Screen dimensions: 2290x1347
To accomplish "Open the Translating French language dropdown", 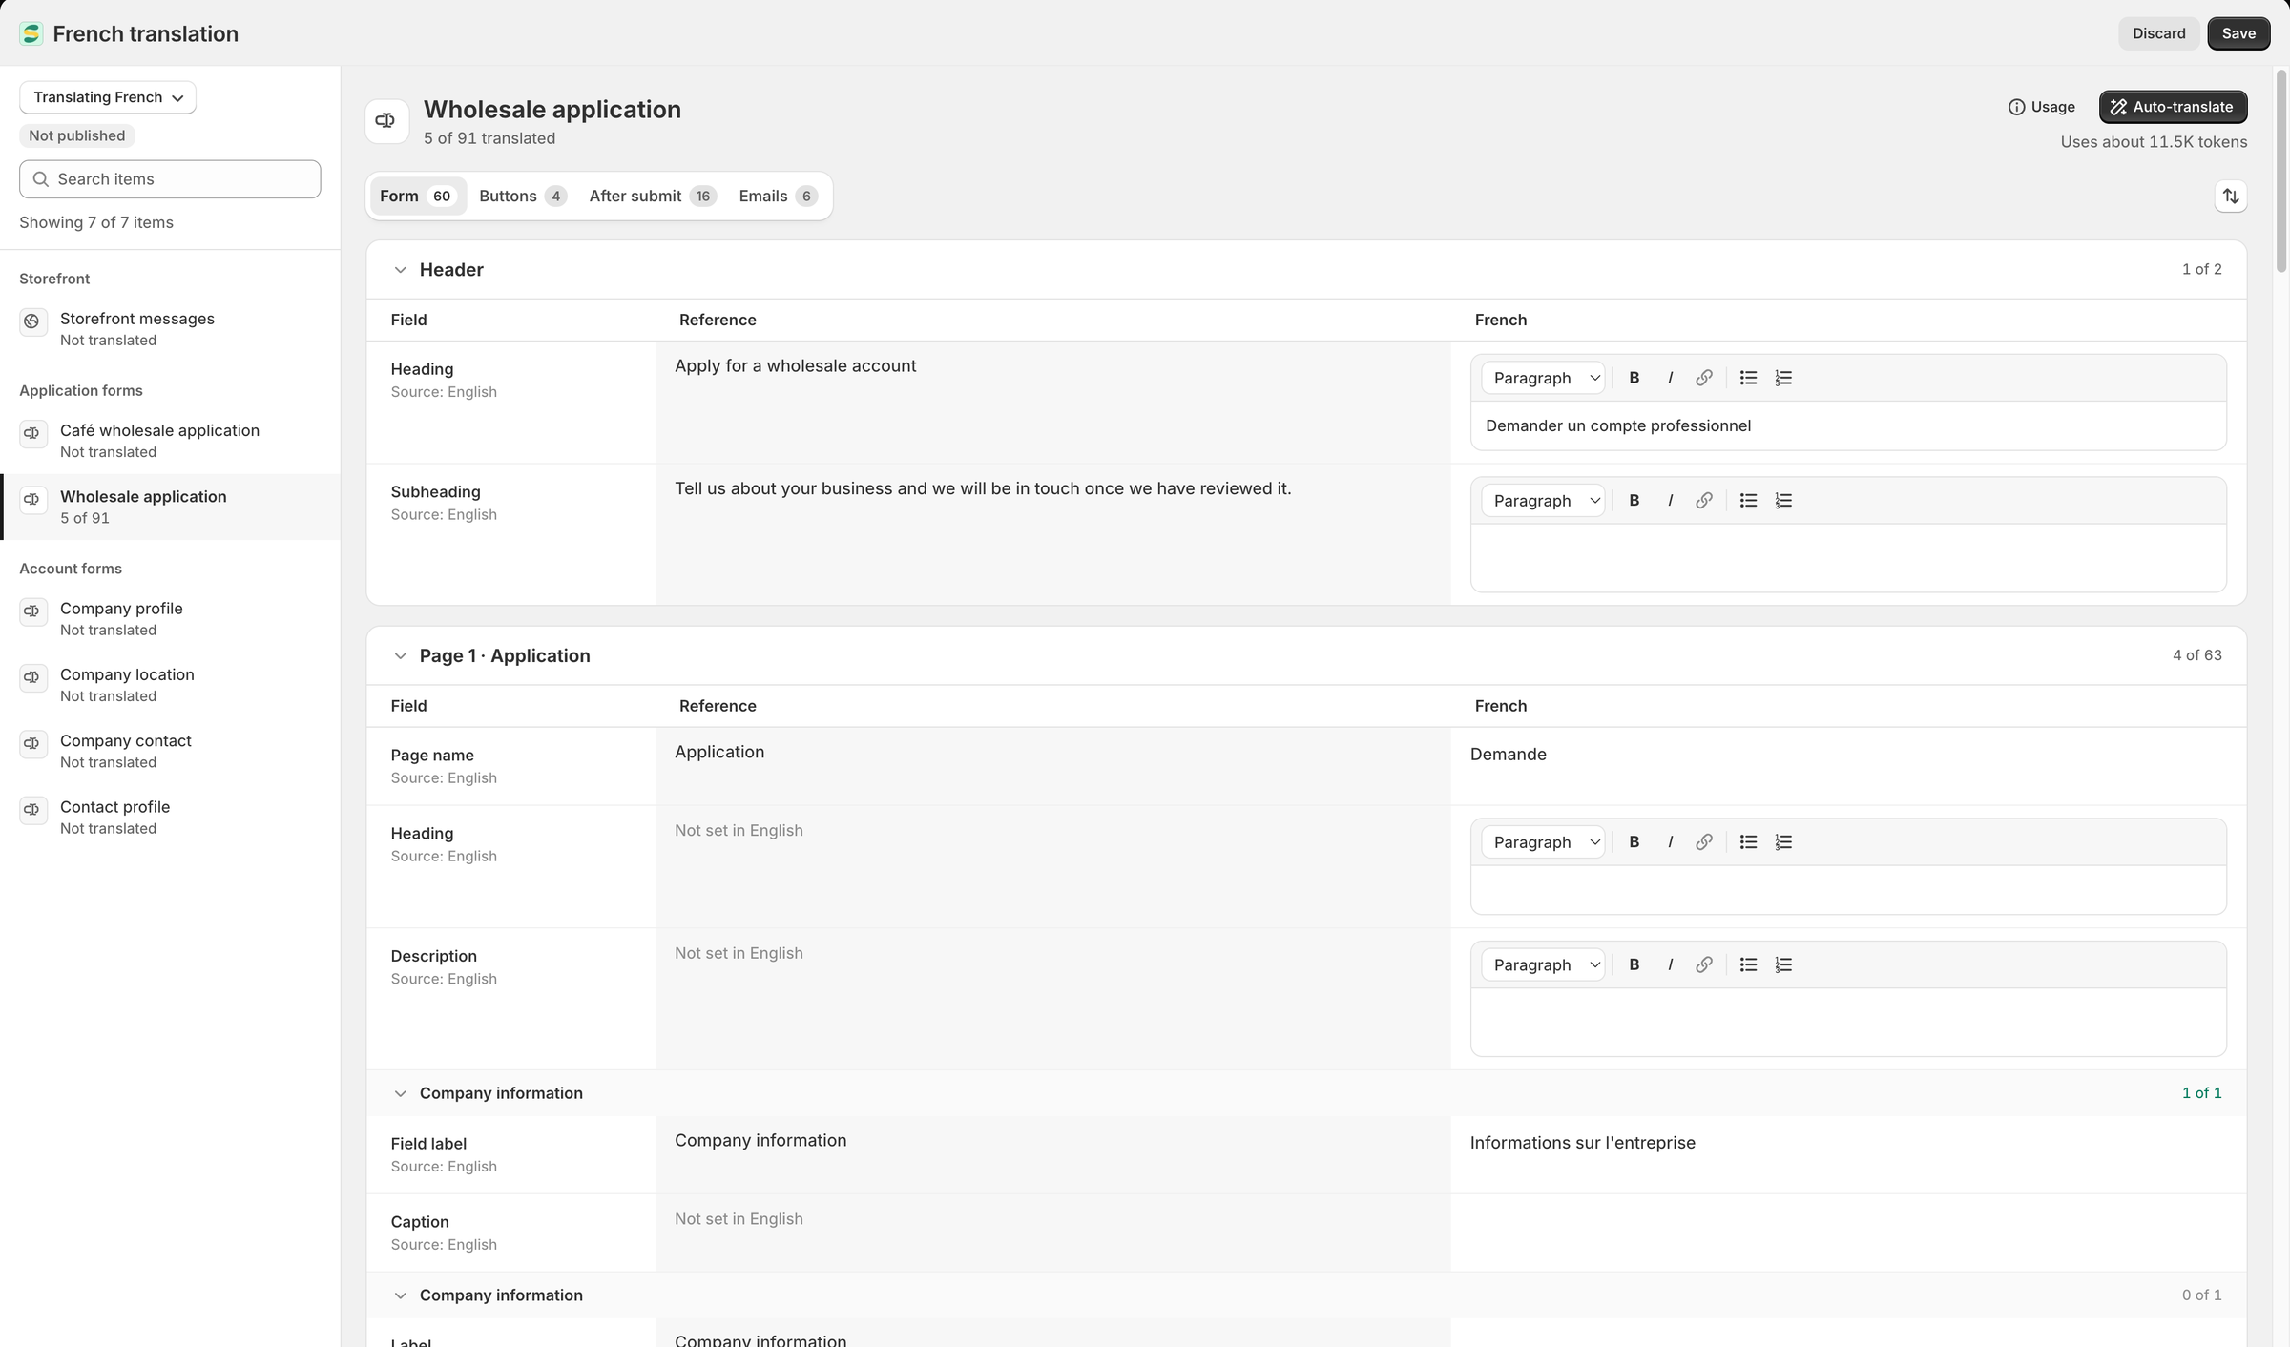I will [x=108, y=97].
